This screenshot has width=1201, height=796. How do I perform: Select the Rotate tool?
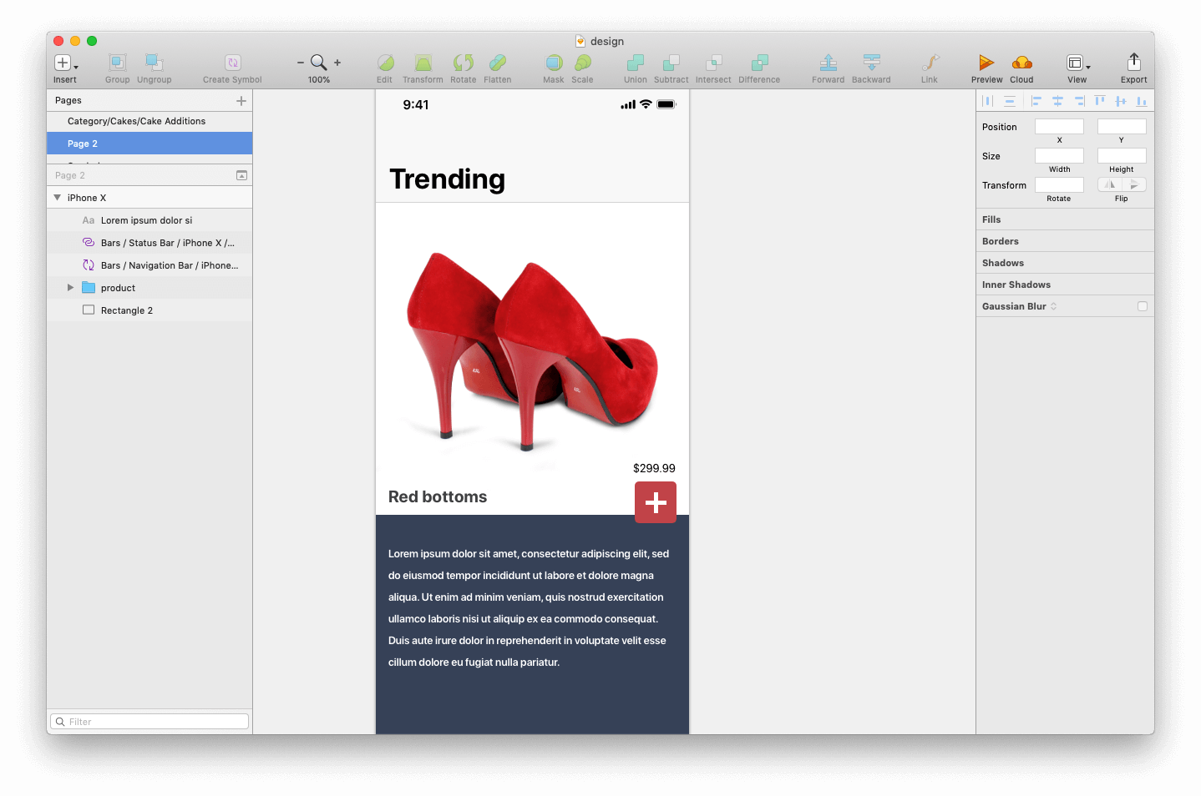click(x=464, y=63)
